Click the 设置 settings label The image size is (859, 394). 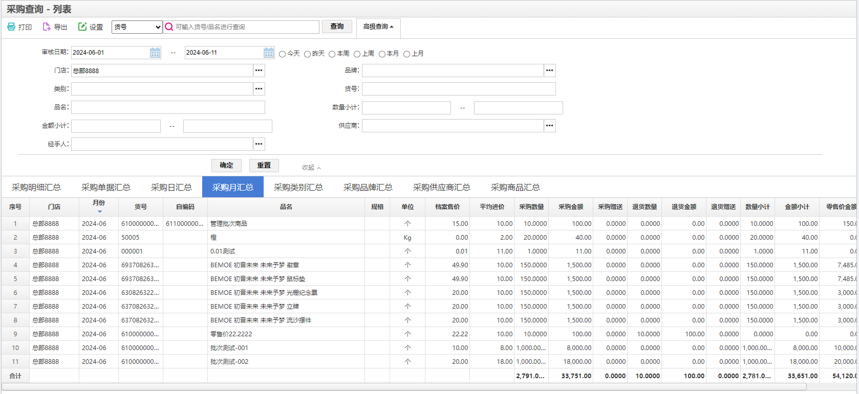click(x=96, y=27)
